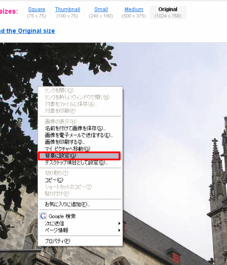Click disabled 対象を印刷(P) entry
The width and height of the screenshot is (227, 265).
80,111
